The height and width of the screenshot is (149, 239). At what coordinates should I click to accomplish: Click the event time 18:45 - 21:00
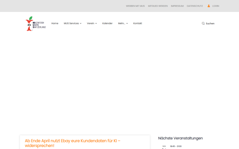click(176, 146)
